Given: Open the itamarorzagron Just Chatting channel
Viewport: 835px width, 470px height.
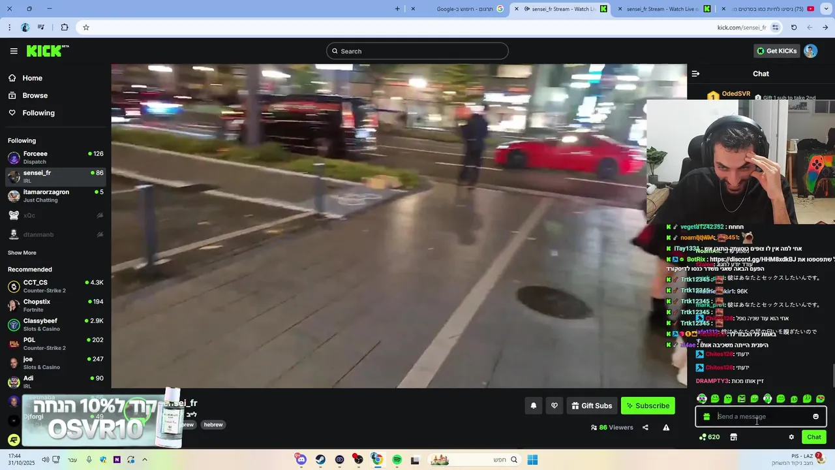Looking at the screenshot, I should 55,196.
